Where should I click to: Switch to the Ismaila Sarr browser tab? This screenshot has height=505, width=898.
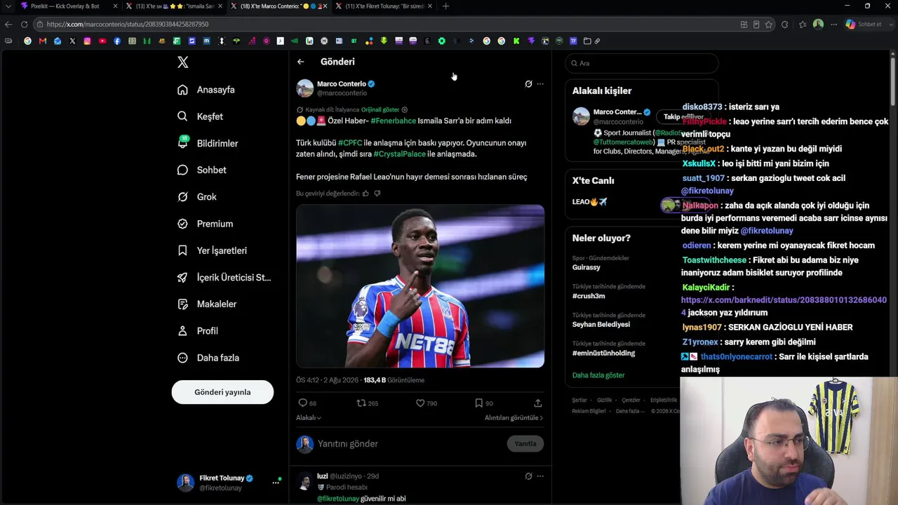coord(174,6)
